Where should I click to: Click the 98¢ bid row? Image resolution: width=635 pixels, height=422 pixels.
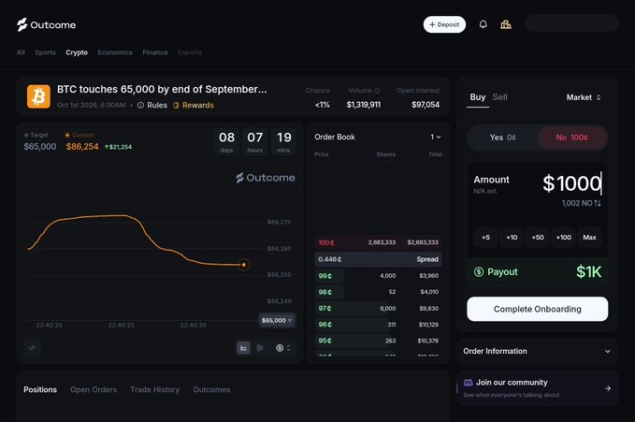click(x=378, y=292)
